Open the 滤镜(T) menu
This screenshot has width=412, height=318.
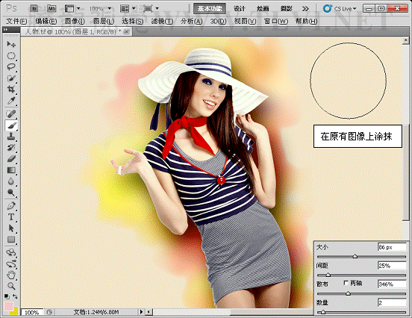click(162, 21)
